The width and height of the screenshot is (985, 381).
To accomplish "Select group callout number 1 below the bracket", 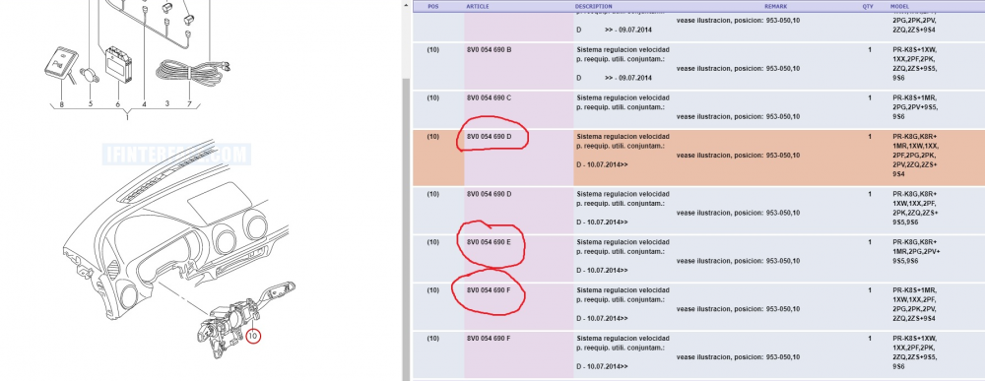I will [127, 117].
